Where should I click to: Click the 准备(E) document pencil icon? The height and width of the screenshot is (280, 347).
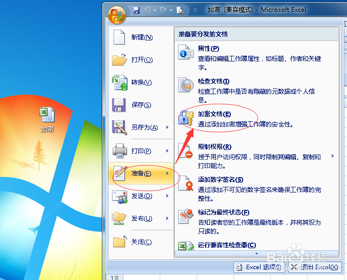click(120, 173)
